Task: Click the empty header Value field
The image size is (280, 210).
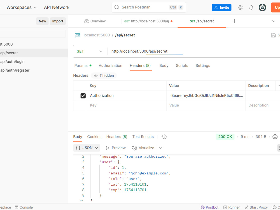Action: [x=206, y=105]
